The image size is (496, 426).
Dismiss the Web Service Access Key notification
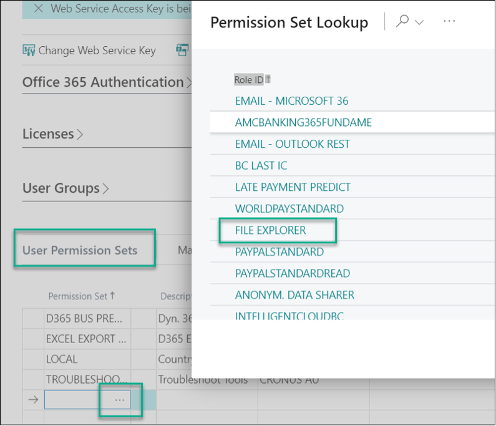pyautogui.click(x=39, y=9)
